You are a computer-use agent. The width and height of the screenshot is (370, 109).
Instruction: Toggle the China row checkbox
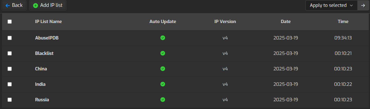[9, 69]
